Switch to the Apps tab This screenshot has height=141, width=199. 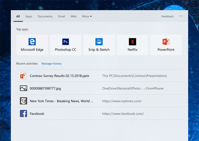29,16
